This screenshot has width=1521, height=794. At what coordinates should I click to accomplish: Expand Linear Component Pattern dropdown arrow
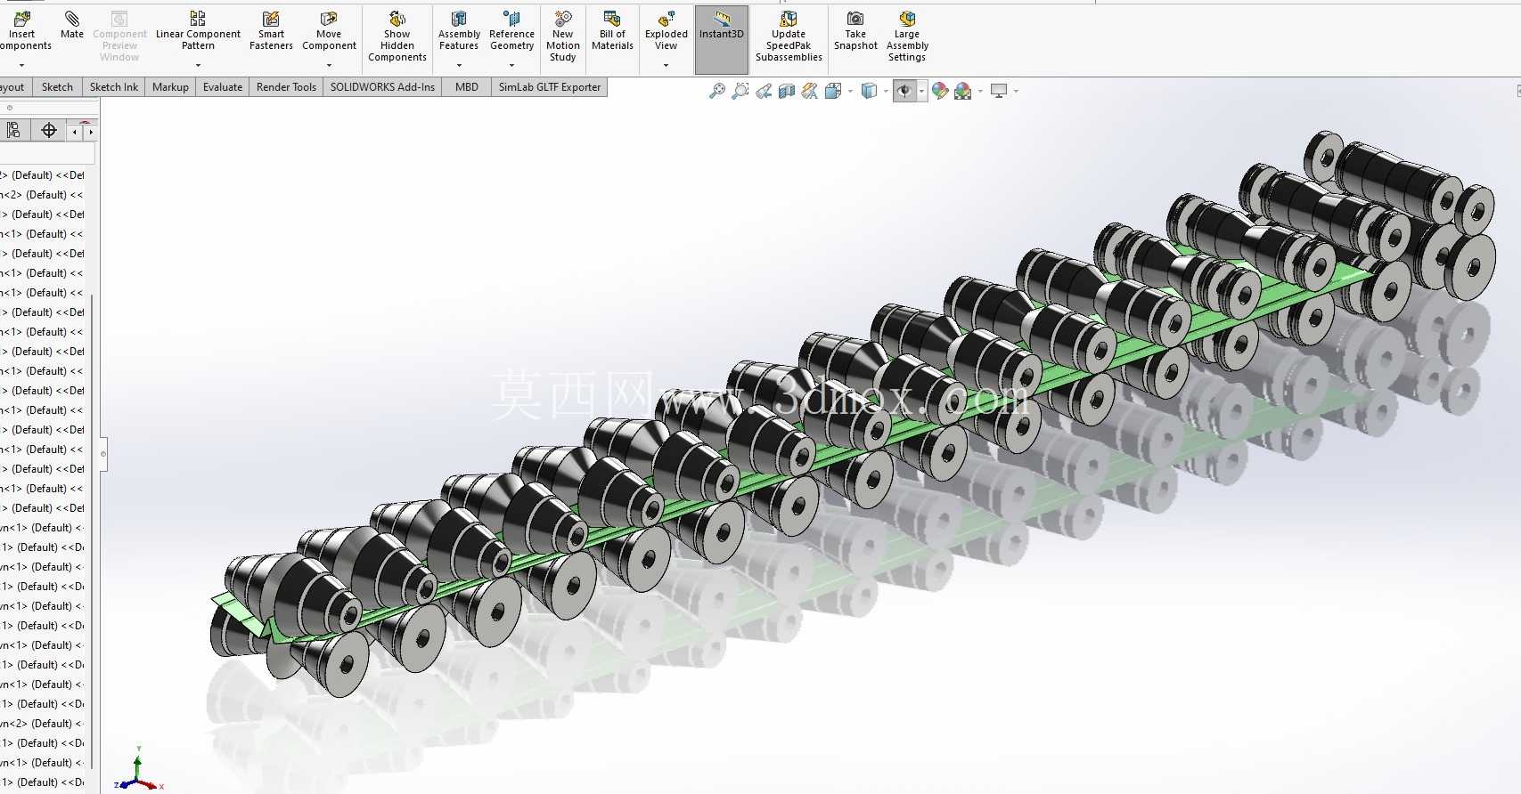pos(198,65)
